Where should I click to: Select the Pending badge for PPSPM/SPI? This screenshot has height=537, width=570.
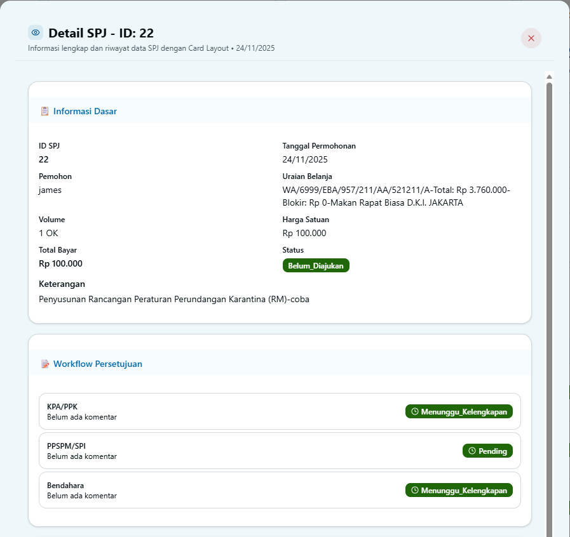click(487, 451)
